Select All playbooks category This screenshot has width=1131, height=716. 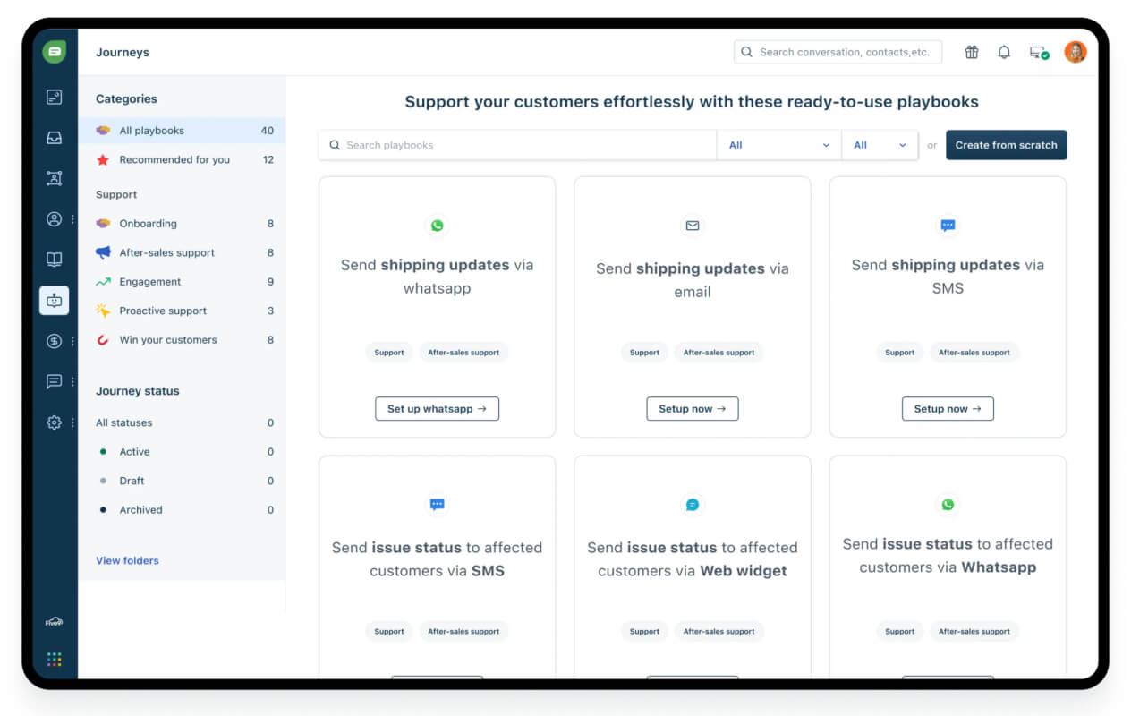point(182,131)
